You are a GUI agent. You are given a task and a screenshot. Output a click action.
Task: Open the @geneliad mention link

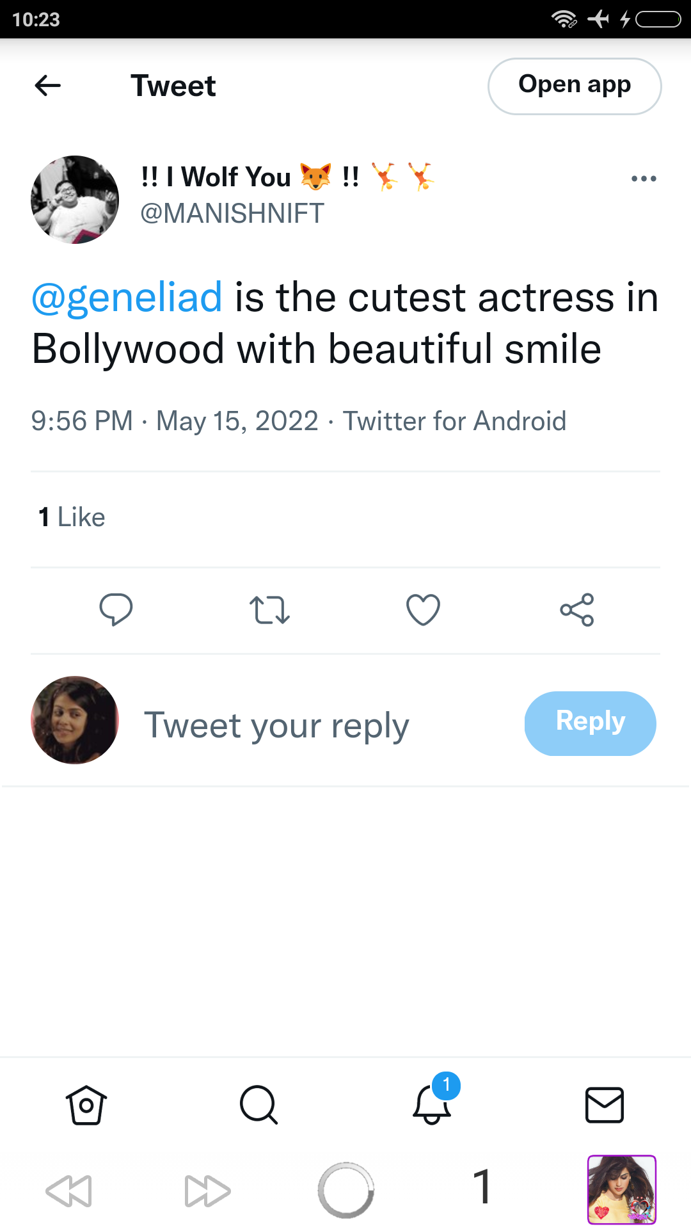(127, 298)
